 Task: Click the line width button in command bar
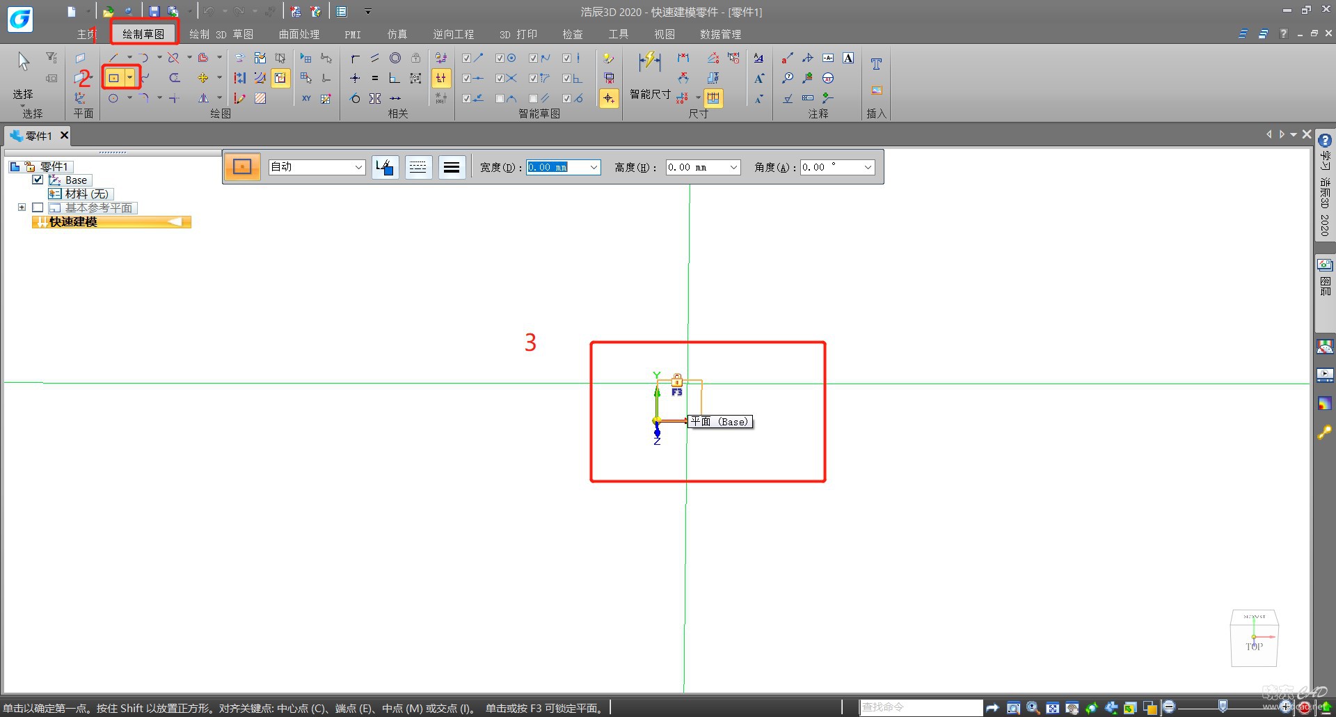452,167
